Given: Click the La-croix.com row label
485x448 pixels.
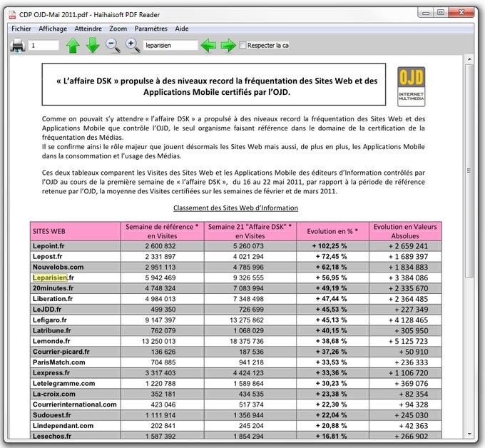Looking at the screenshot, I should coord(53,394).
